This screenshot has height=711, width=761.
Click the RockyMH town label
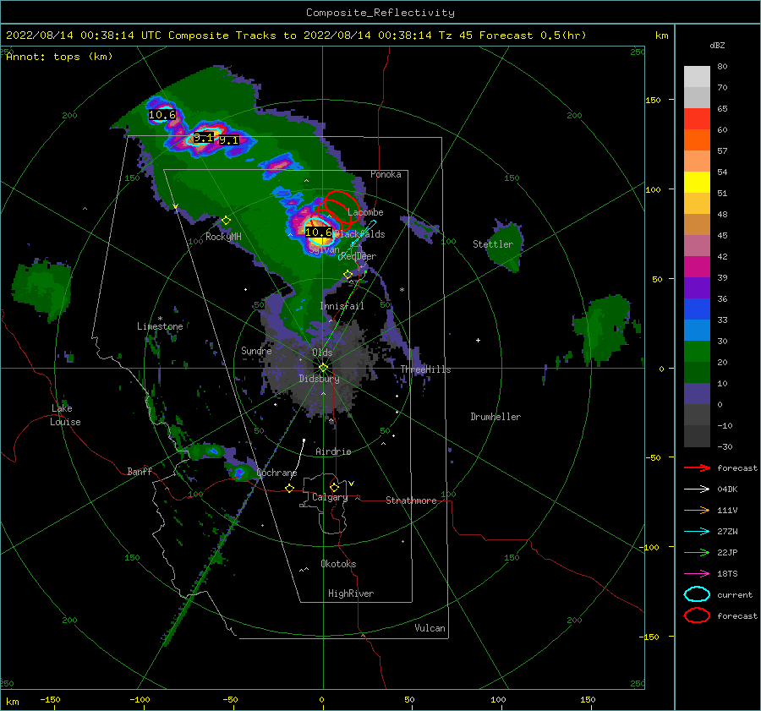tap(223, 237)
